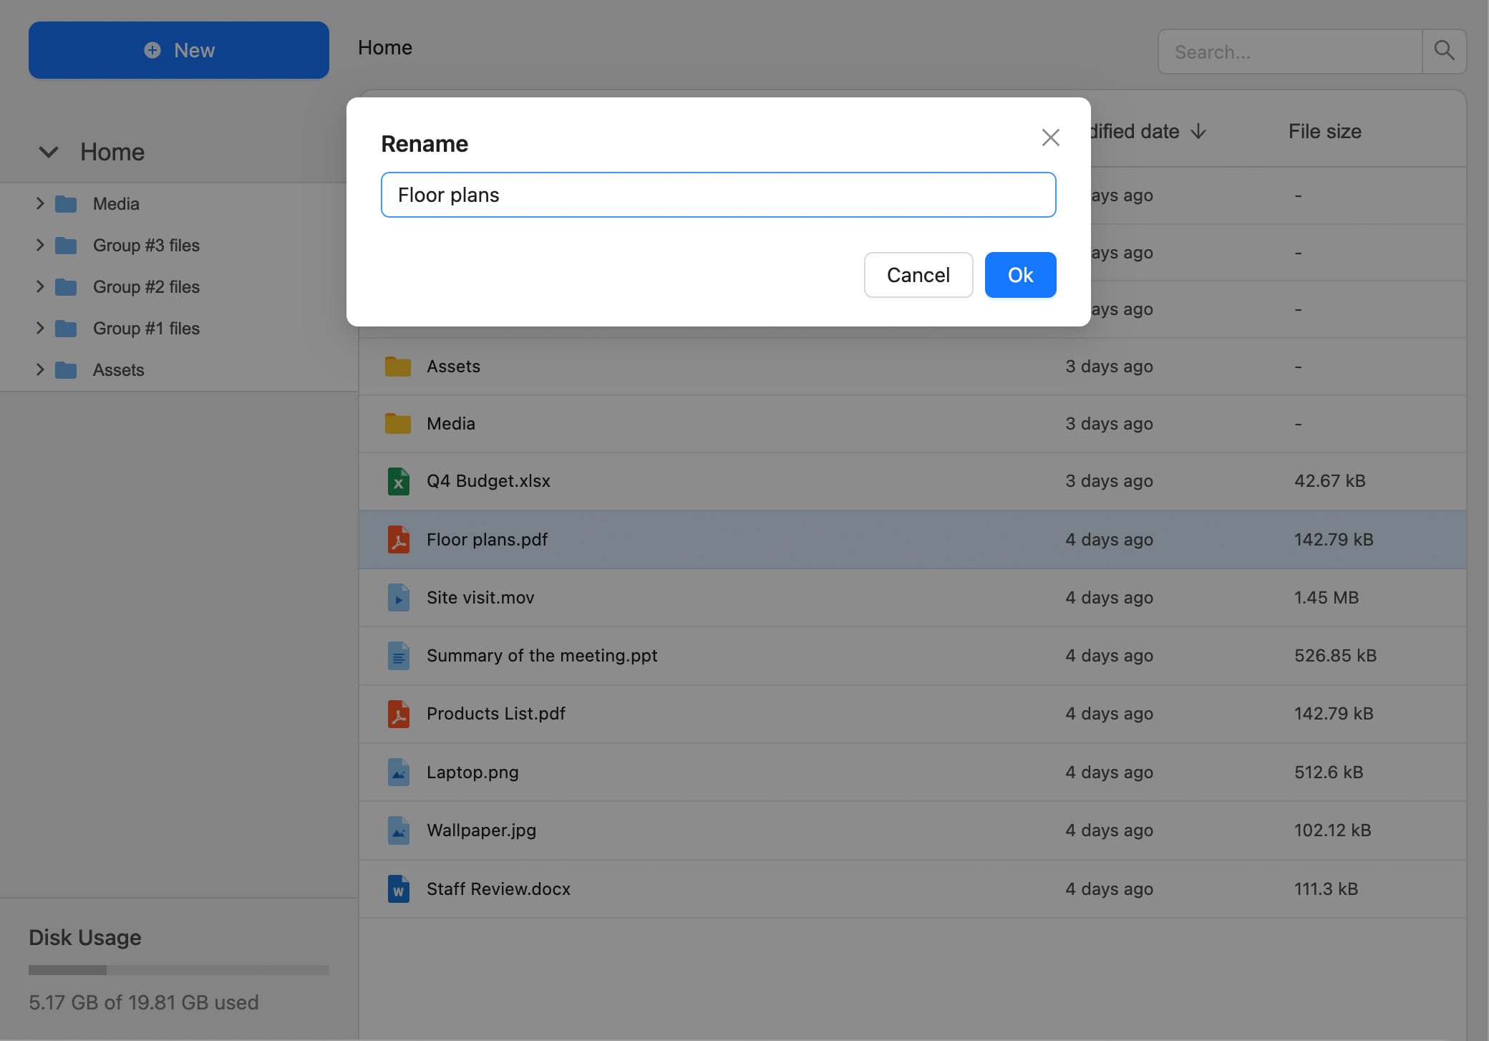Click the Floor plans.pdf PDF icon
This screenshot has height=1041, width=1489.
(398, 540)
